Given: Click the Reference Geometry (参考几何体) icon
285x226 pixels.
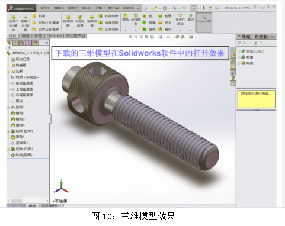Looking at the screenshot, I should point(180,20).
